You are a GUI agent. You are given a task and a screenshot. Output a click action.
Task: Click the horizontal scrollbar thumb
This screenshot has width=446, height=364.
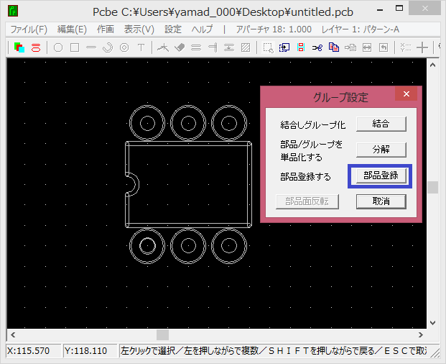162,335
